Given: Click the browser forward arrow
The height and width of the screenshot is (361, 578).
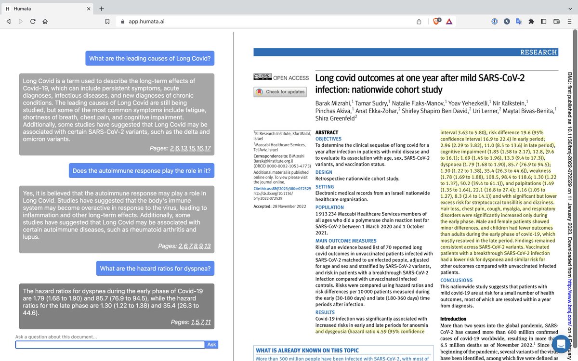Looking at the screenshot, I should (x=21, y=22).
